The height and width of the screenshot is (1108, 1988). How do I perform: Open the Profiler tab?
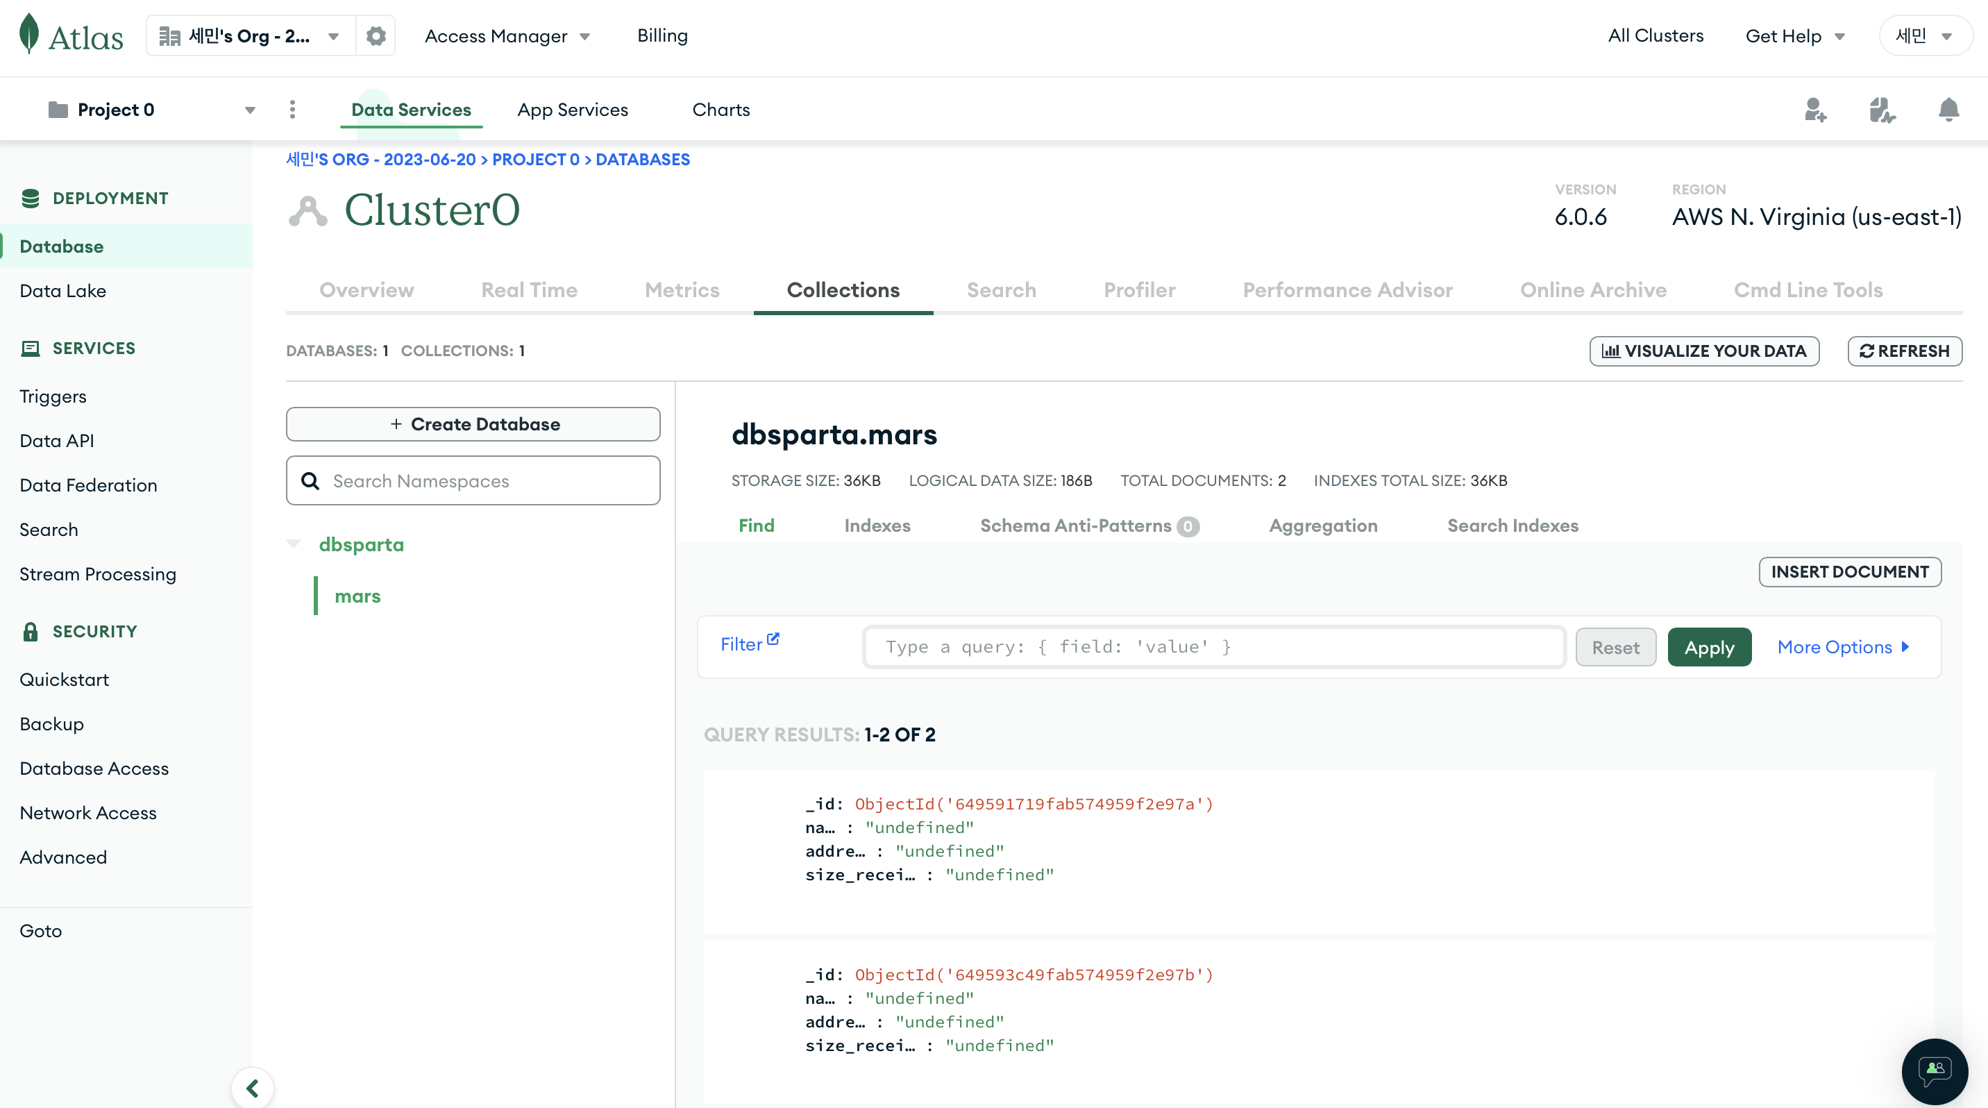[x=1140, y=290]
